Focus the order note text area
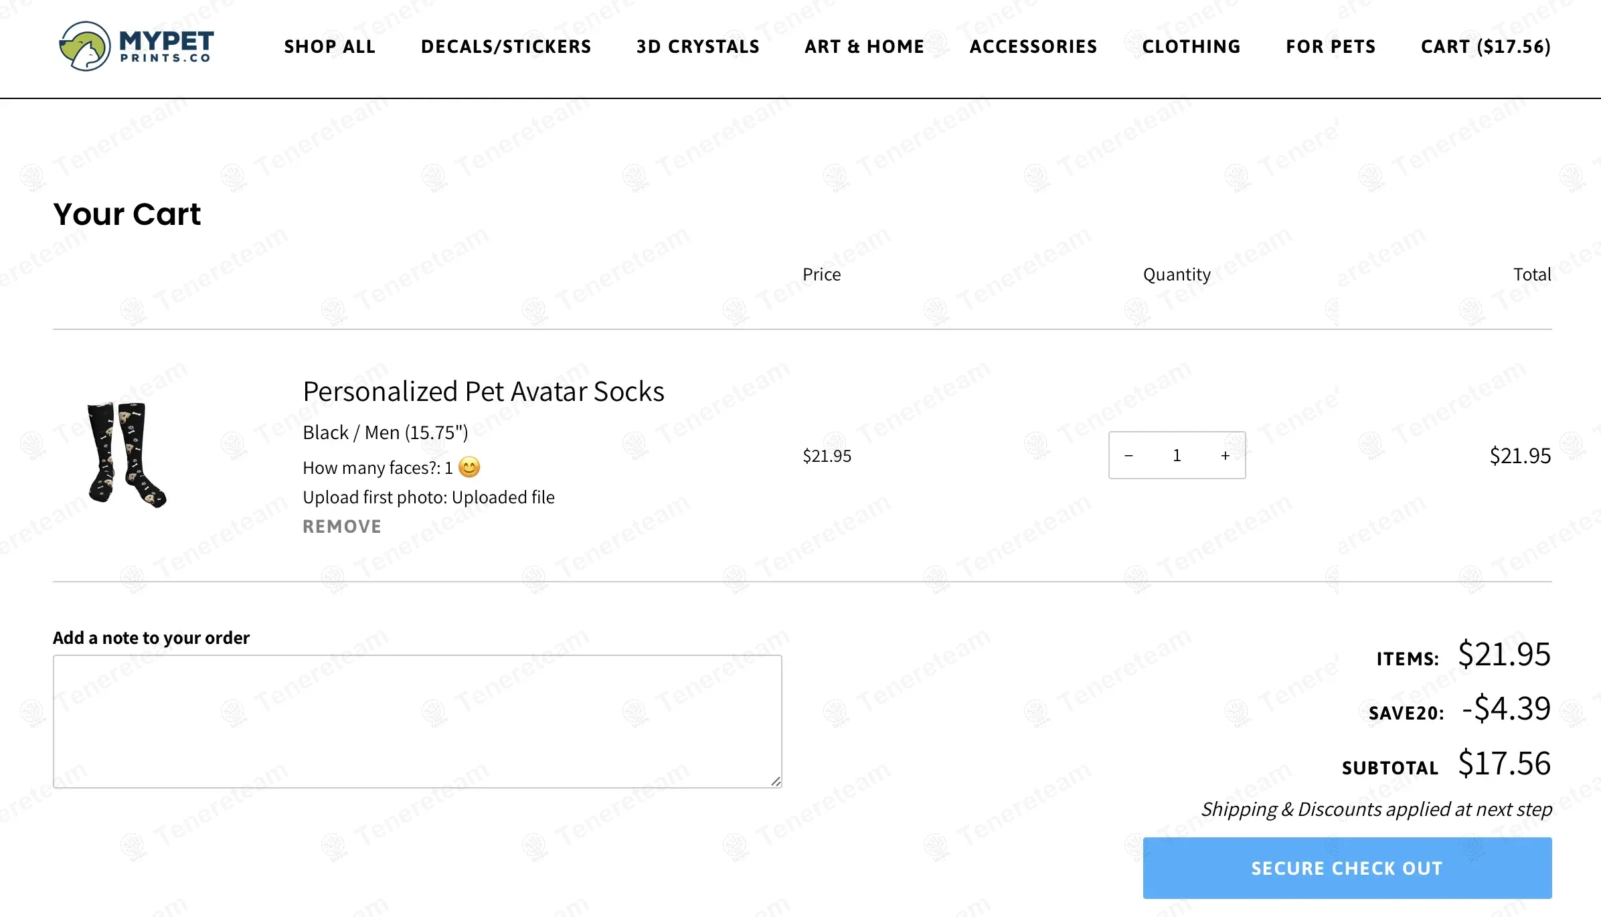 417,721
